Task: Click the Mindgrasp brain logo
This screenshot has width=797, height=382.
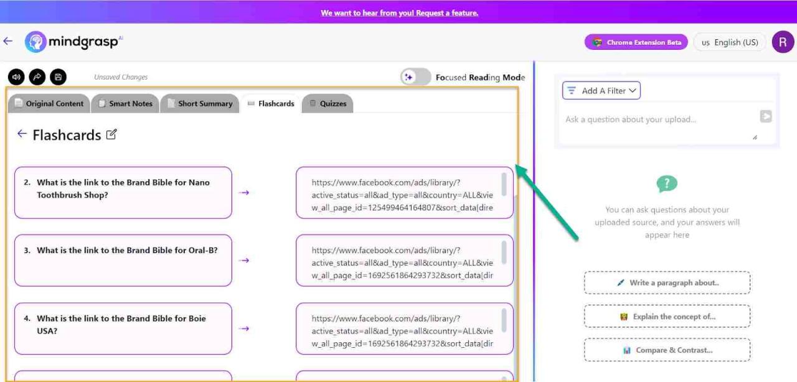Action: click(36, 41)
